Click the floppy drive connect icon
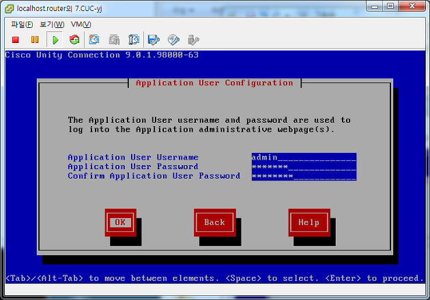 154,40
